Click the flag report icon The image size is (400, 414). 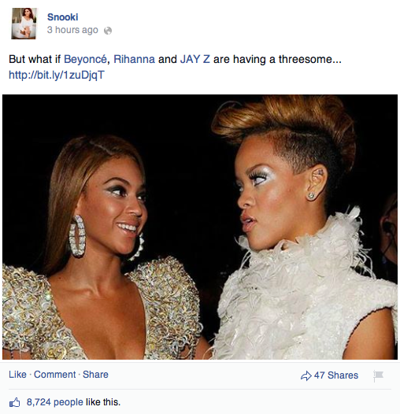tap(378, 375)
